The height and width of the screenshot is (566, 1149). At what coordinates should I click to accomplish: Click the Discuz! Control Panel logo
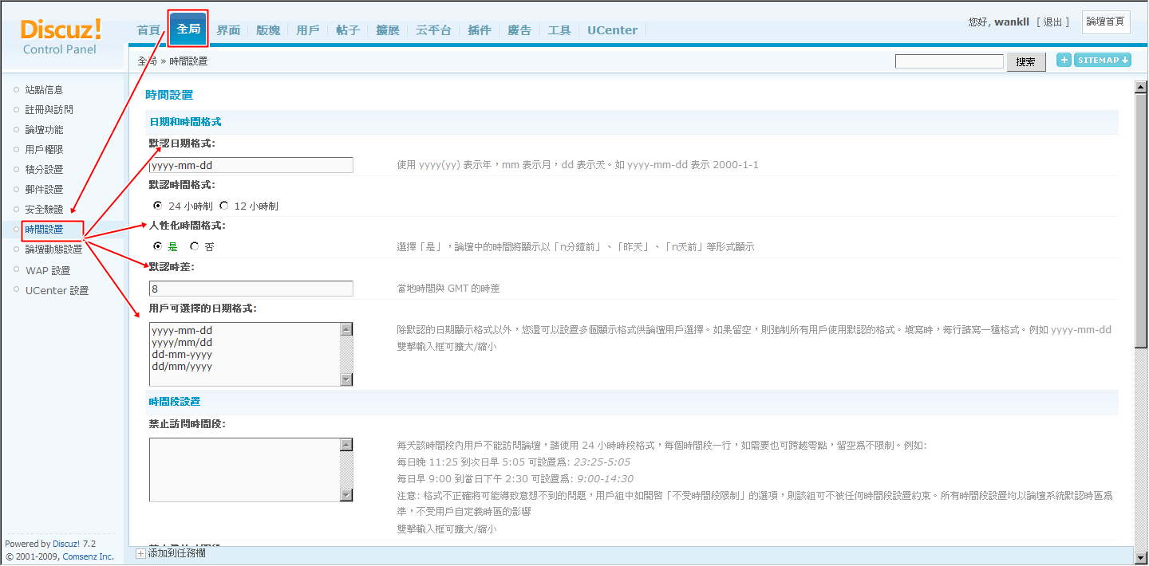pos(61,37)
